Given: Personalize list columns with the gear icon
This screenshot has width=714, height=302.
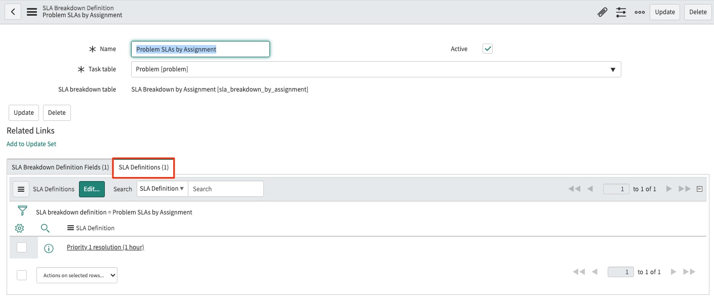Looking at the screenshot, I should (x=19, y=228).
